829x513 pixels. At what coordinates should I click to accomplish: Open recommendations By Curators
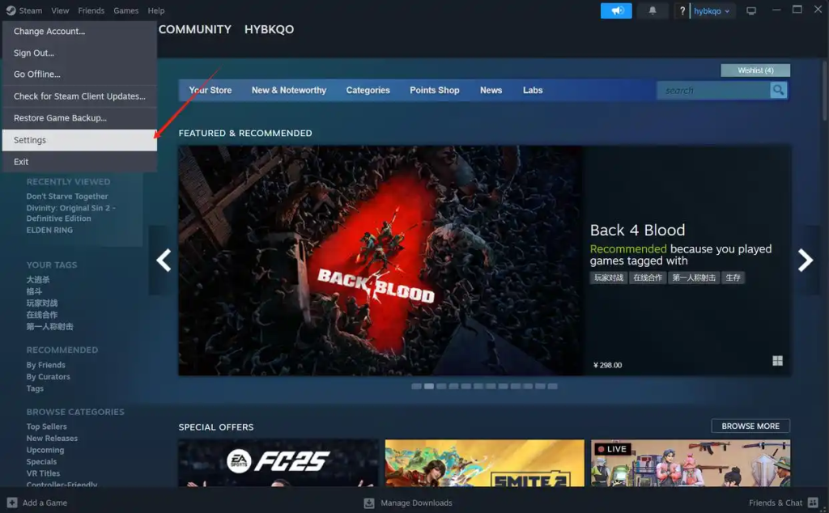tap(48, 377)
